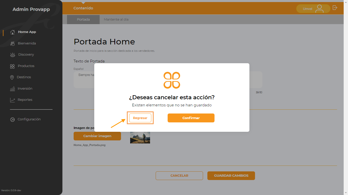Confirm cancellation with the Confirmar button

[x=191, y=118]
